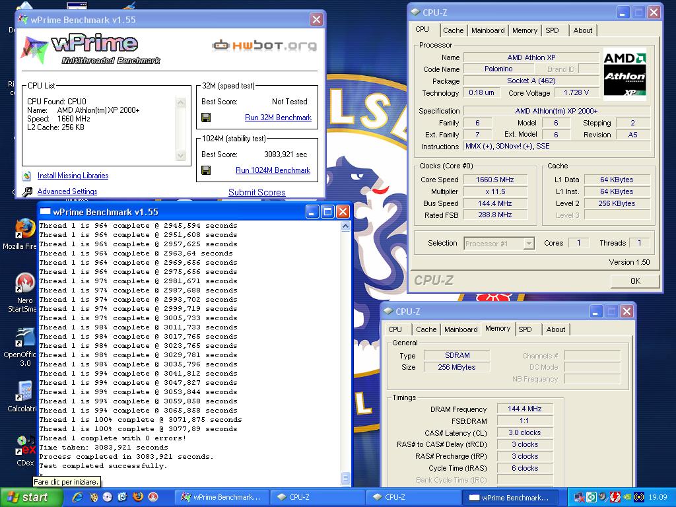The image size is (676, 507).
Task: Click CAS# Latency value 3.0 clocks
Action: 524,432
